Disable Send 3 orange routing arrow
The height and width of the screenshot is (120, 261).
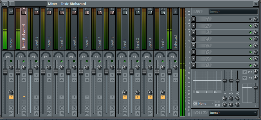[150, 97]
